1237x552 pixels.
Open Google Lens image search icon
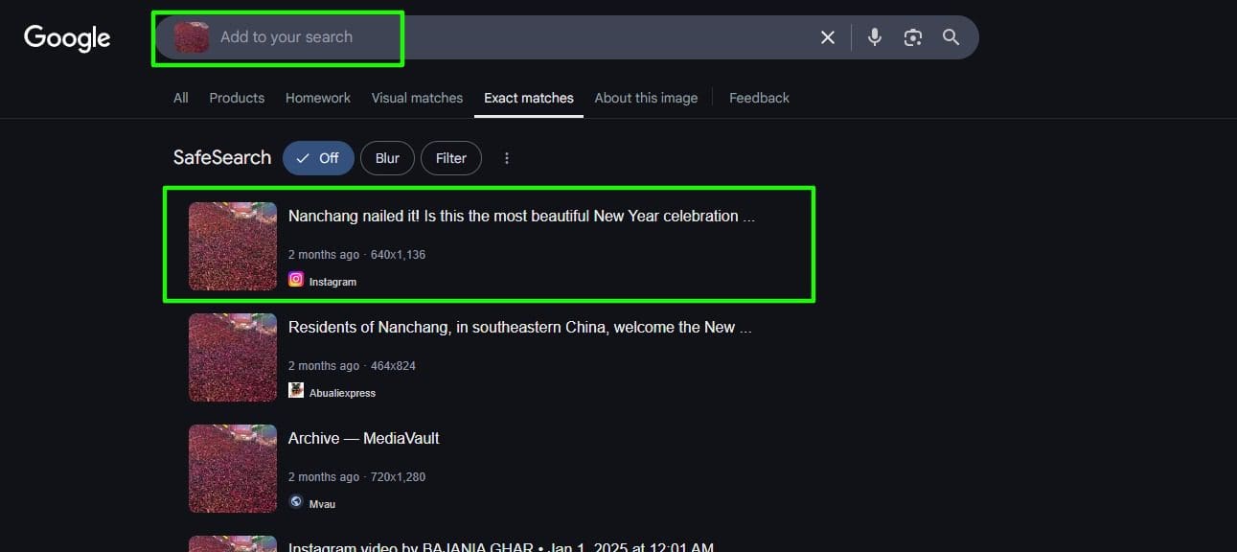tap(912, 37)
